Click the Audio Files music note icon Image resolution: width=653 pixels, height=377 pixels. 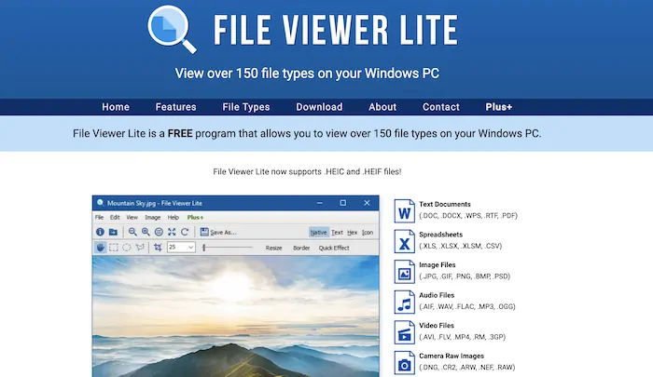click(x=404, y=302)
